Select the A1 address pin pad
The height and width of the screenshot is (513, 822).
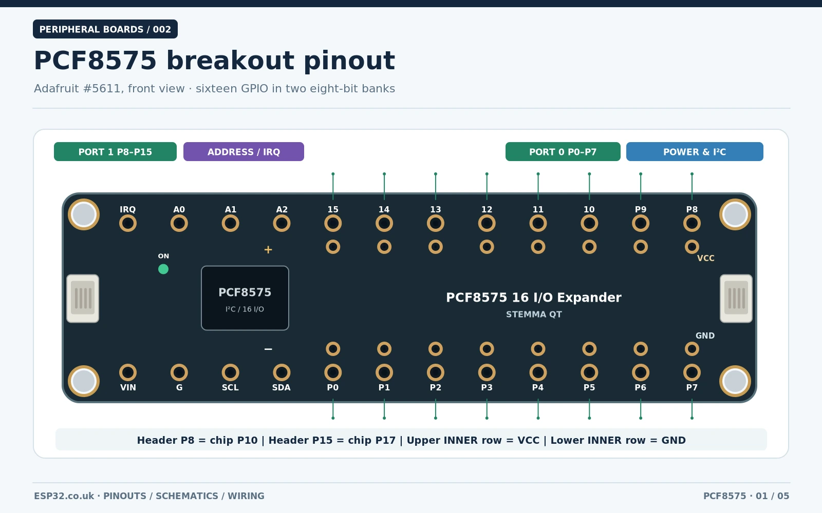pos(231,223)
